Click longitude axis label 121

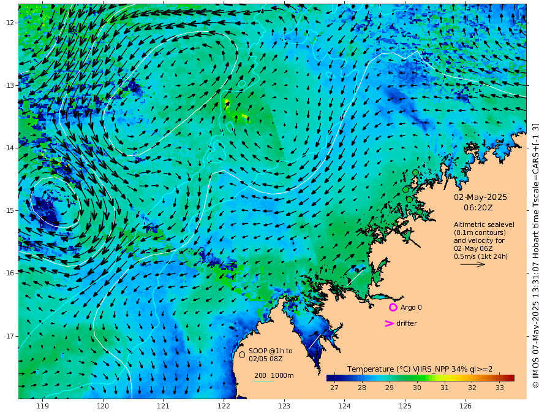164,406
